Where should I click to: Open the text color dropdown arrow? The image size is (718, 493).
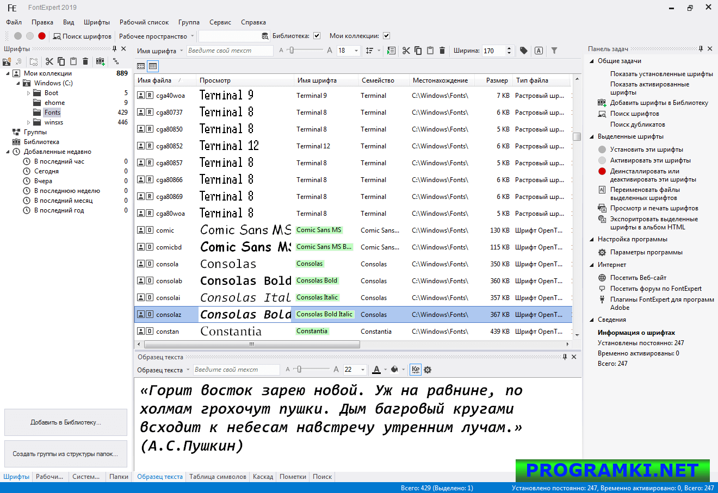click(x=386, y=370)
